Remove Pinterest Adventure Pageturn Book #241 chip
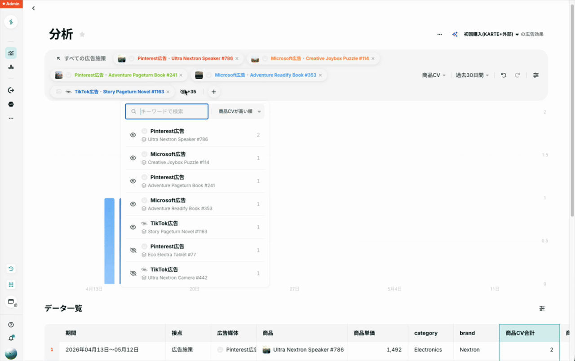 coord(181,75)
